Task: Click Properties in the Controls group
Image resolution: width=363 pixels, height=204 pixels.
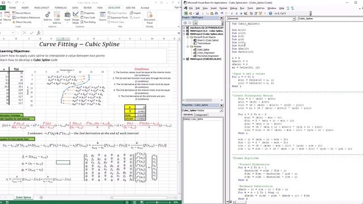Action: 87,13
